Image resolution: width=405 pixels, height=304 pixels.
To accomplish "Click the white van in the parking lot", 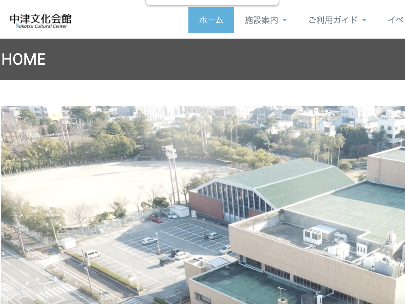I will [x=92, y=254].
